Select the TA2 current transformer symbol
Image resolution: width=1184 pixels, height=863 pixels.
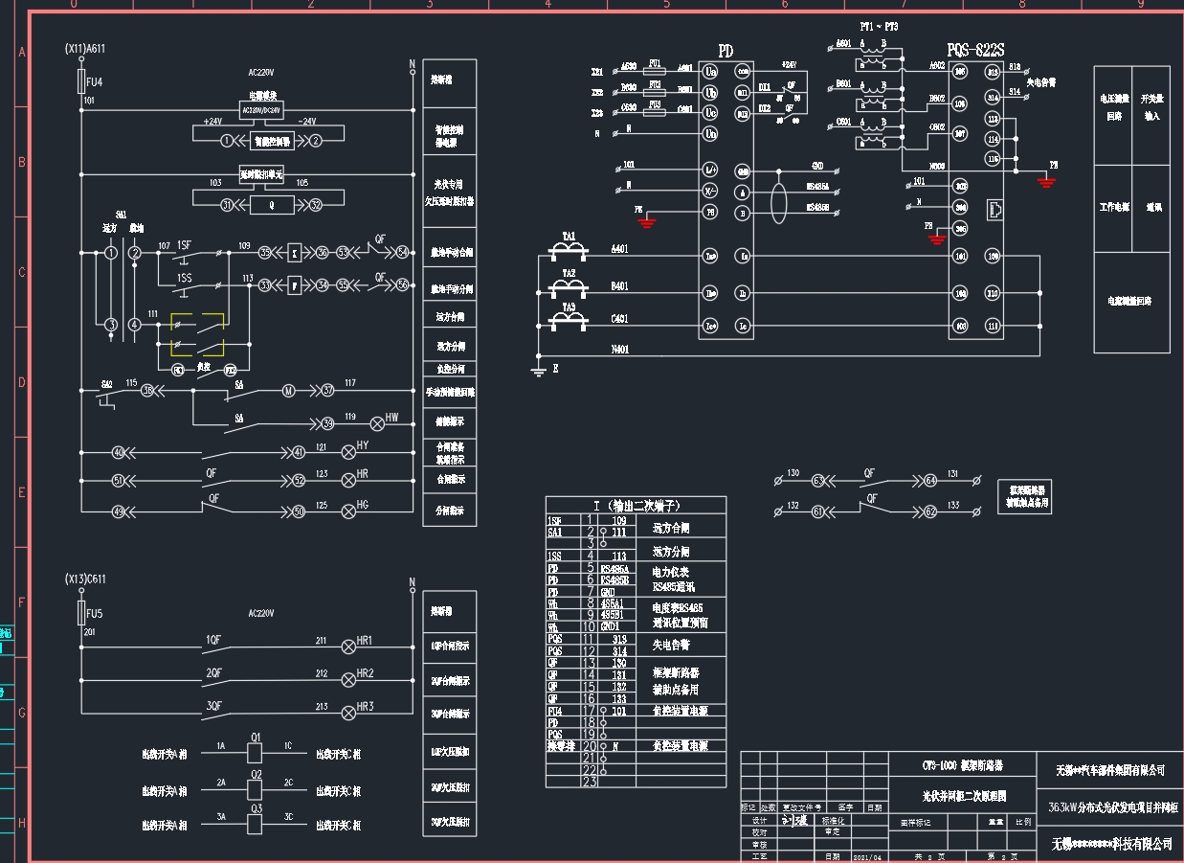click(x=569, y=287)
